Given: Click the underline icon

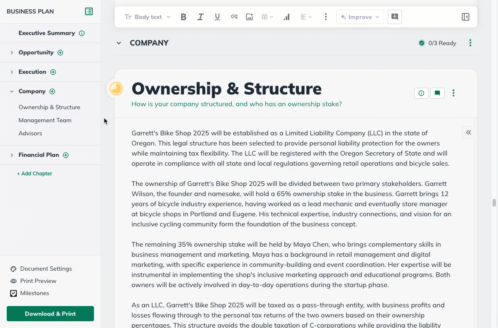Looking at the screenshot, I should click(217, 17).
